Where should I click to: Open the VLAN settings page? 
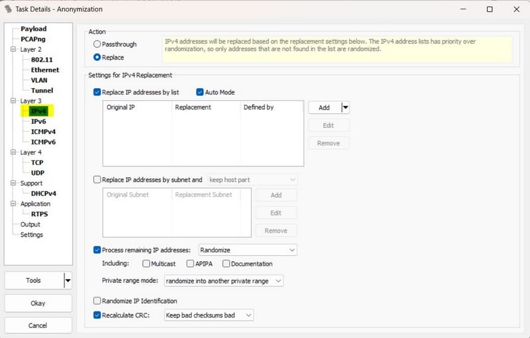[39, 80]
